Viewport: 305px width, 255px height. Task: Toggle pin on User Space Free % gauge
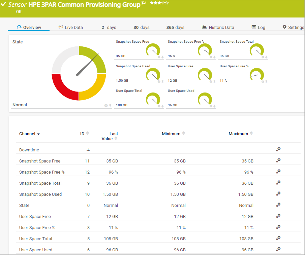[x=266, y=82]
